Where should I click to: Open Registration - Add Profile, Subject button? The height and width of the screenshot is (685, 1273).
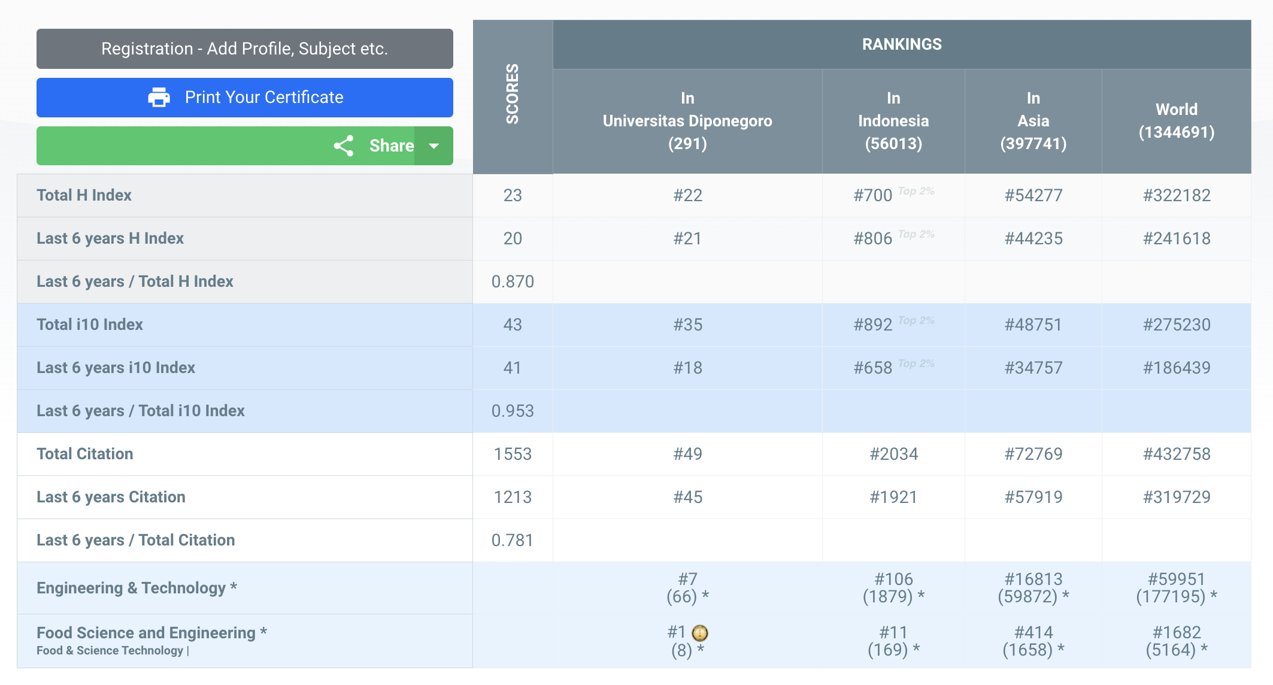tap(244, 49)
